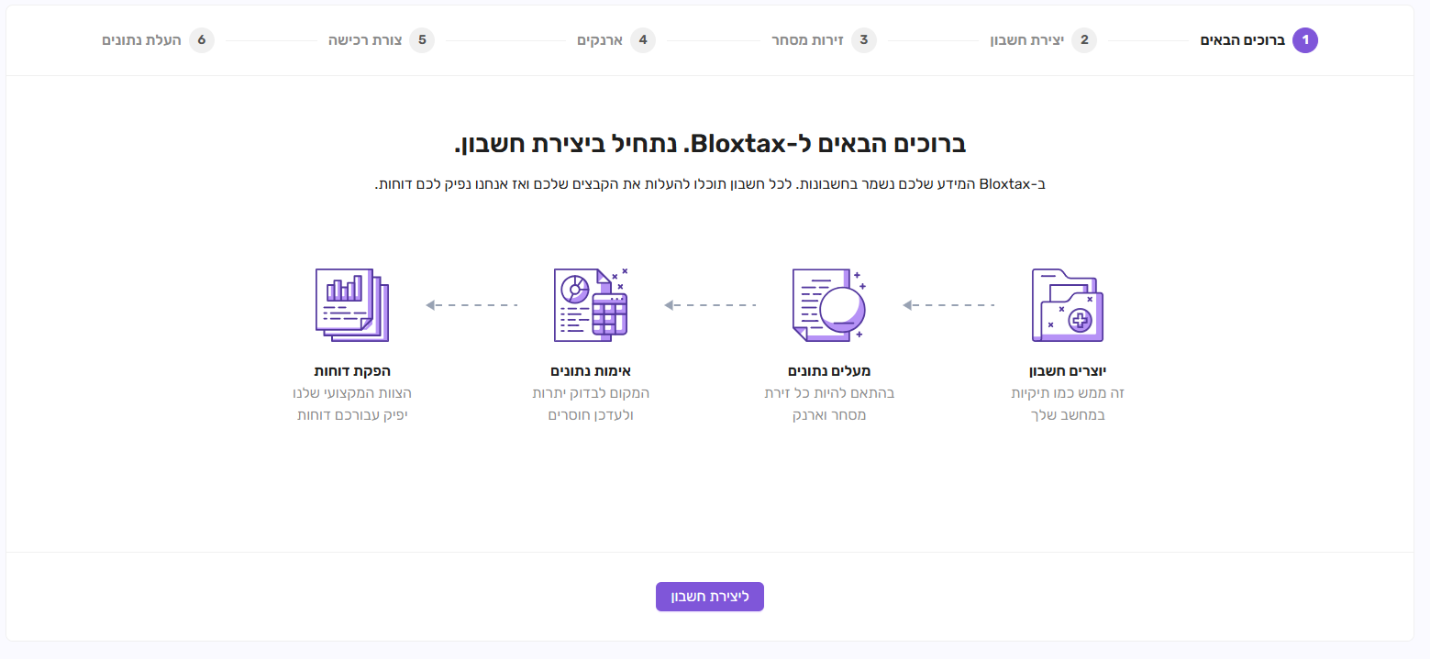Click the יוצרים חשבון heading
Viewport: 1430px width, 659px height.
[1068, 371]
